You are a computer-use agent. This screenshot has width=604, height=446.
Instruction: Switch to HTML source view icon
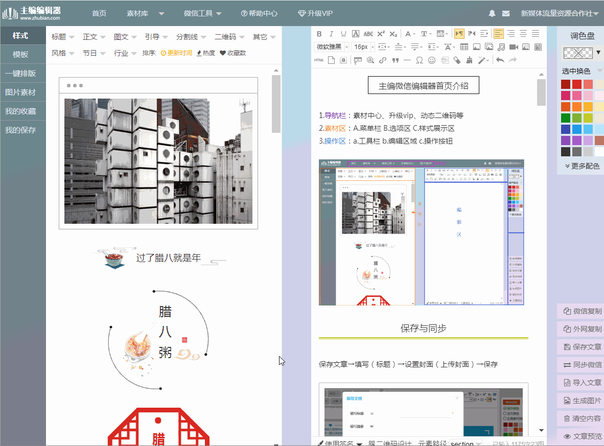point(318,60)
